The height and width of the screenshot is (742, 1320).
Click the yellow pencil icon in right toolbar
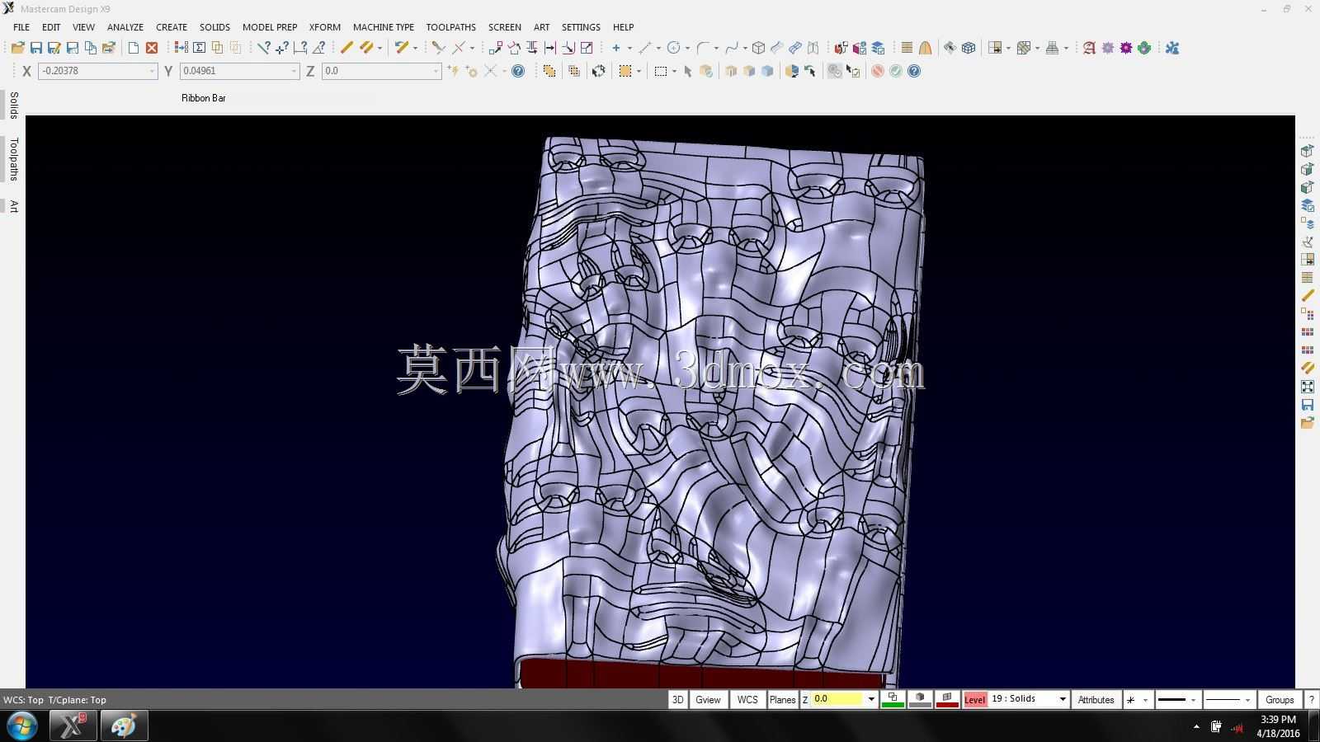point(1308,296)
